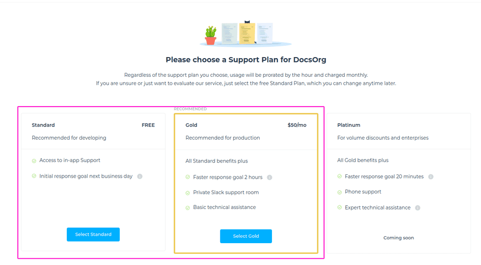This screenshot has width=481, height=265.
Task: Click the Platinum plan title
Action: tap(348, 125)
